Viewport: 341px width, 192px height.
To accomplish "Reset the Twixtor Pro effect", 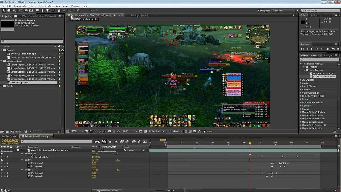I will (95, 154).
